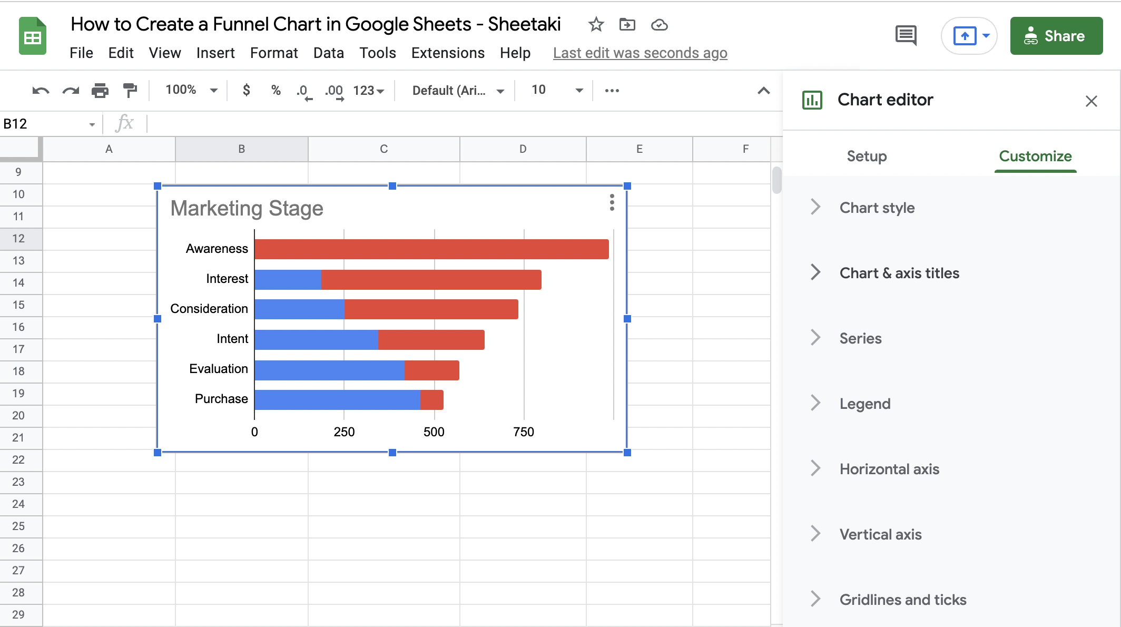Expand the Chart style section
This screenshot has width=1121, height=627.
[x=877, y=208]
